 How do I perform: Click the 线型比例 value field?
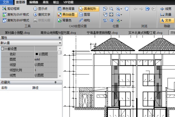coord(46,70)
